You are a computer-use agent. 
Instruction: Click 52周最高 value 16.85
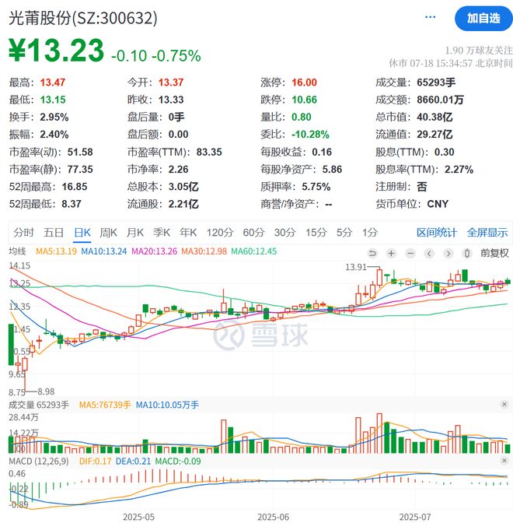pyautogui.click(x=75, y=187)
